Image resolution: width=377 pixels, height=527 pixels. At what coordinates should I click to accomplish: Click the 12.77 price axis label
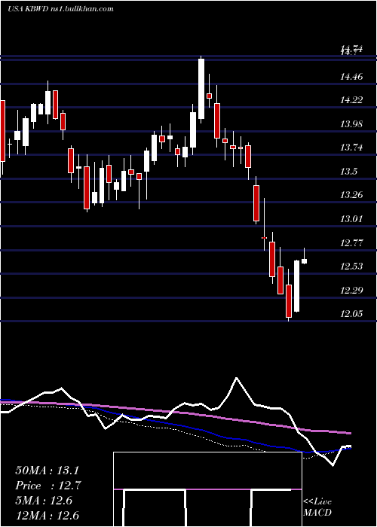click(x=351, y=242)
